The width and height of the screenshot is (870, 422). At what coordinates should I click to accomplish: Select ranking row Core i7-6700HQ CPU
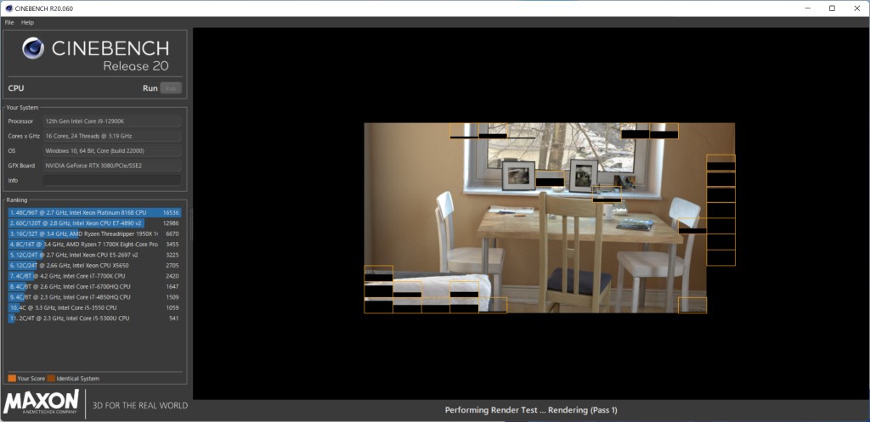pos(94,287)
